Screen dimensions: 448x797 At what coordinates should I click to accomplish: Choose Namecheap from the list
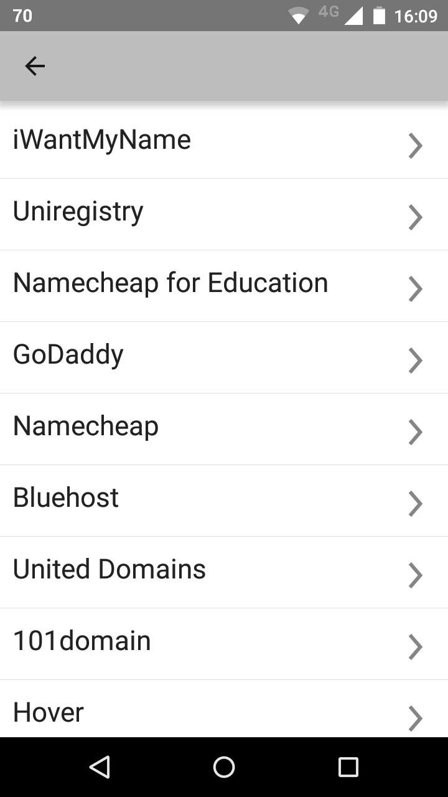[x=86, y=427]
